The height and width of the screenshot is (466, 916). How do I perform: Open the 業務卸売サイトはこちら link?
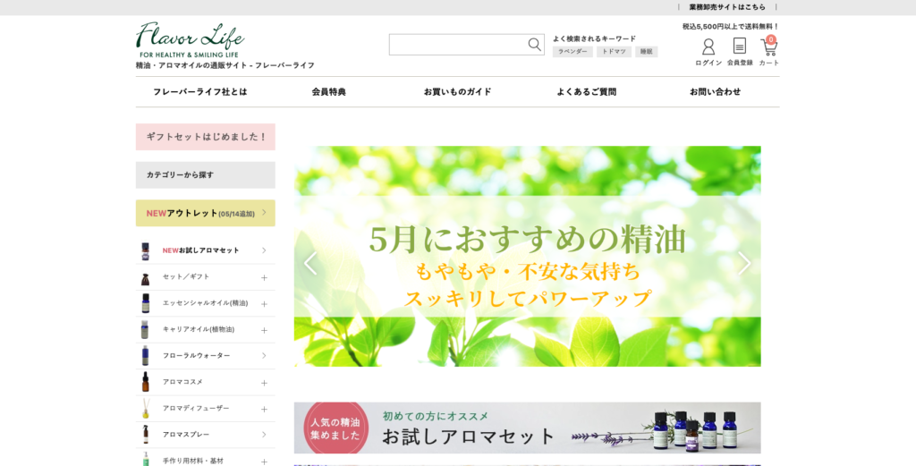coord(727,7)
